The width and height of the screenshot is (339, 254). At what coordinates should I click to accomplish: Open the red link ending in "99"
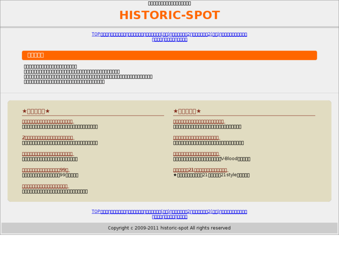[x=46, y=170]
